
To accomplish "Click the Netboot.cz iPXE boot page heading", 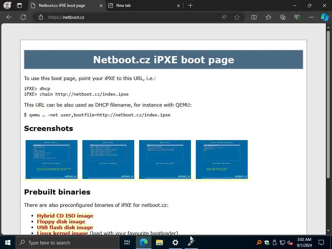I will click(x=164, y=60).
